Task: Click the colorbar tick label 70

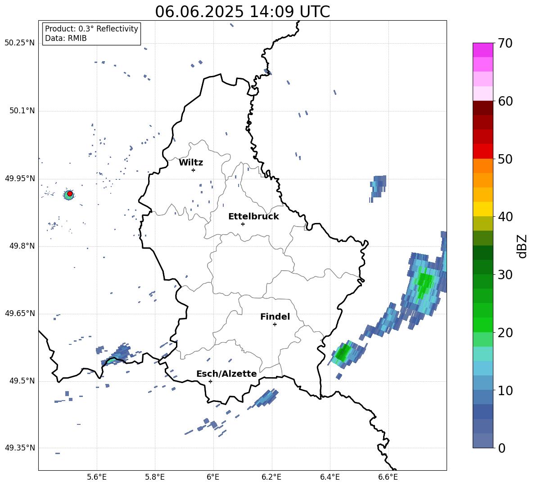Action: 505,44
